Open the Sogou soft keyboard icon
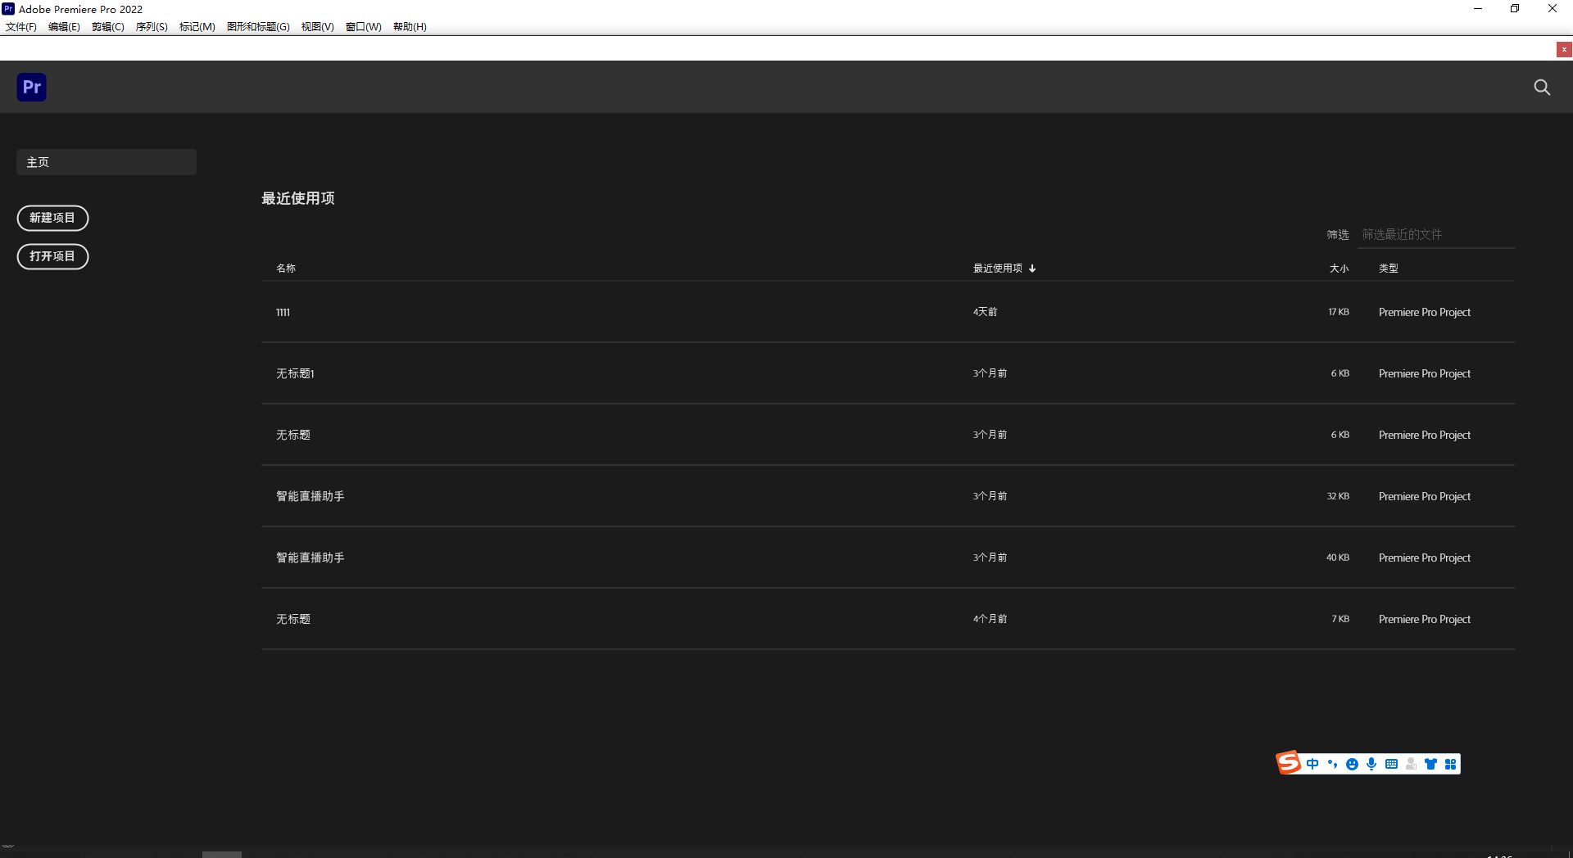 point(1391,764)
